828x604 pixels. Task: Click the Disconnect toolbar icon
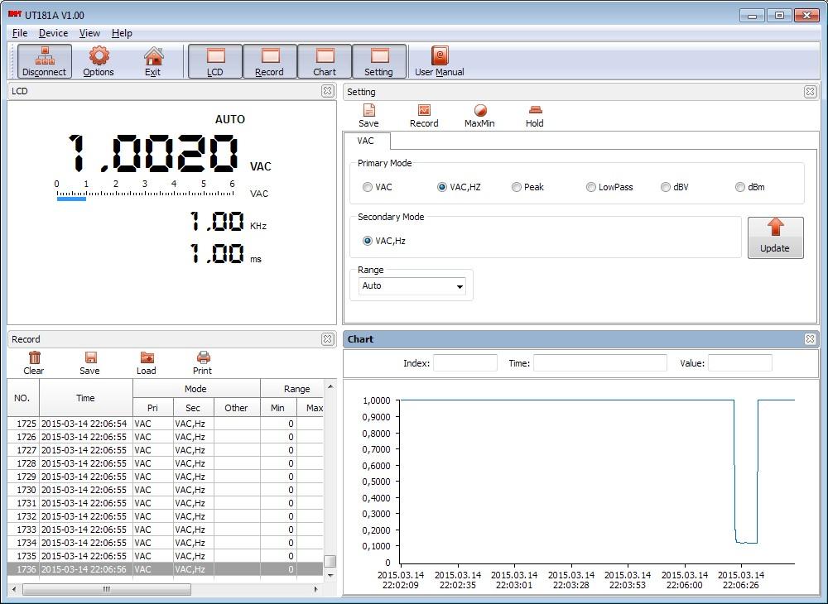[x=43, y=60]
